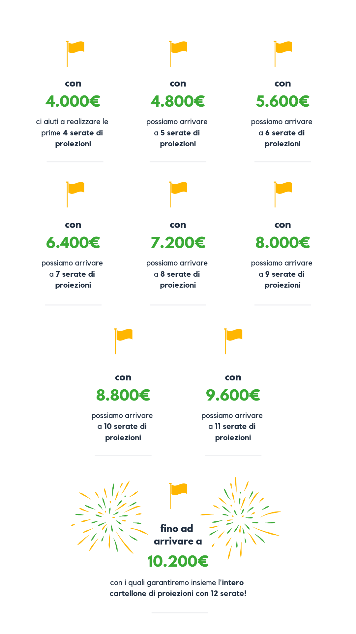This screenshot has height=634, width=356.
Task: Select the 10.200€ final goal amount
Action: 178,561
